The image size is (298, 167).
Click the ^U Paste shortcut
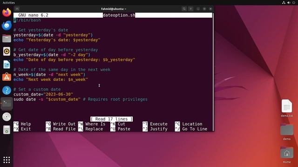(120, 129)
